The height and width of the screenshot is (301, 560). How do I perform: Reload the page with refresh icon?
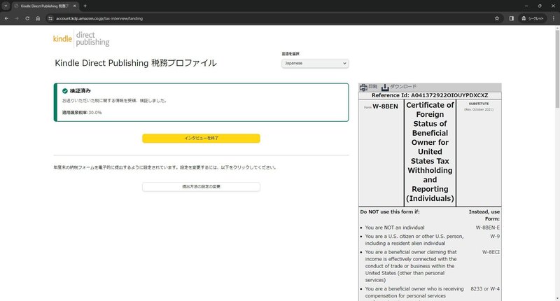pos(27,18)
